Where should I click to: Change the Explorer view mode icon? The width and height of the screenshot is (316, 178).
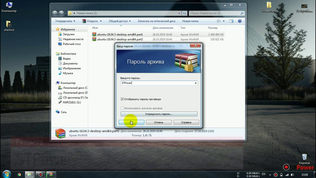pyautogui.click(x=219, y=21)
